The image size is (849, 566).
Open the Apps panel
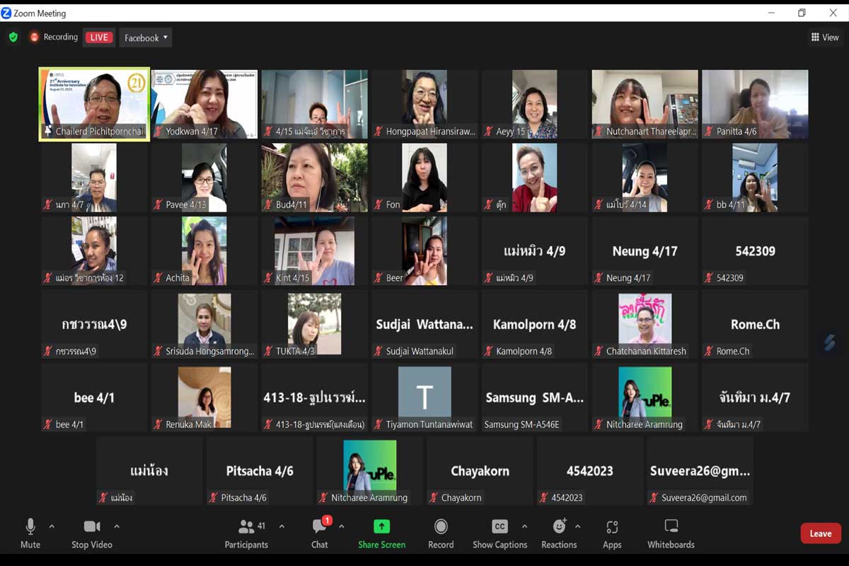612,527
